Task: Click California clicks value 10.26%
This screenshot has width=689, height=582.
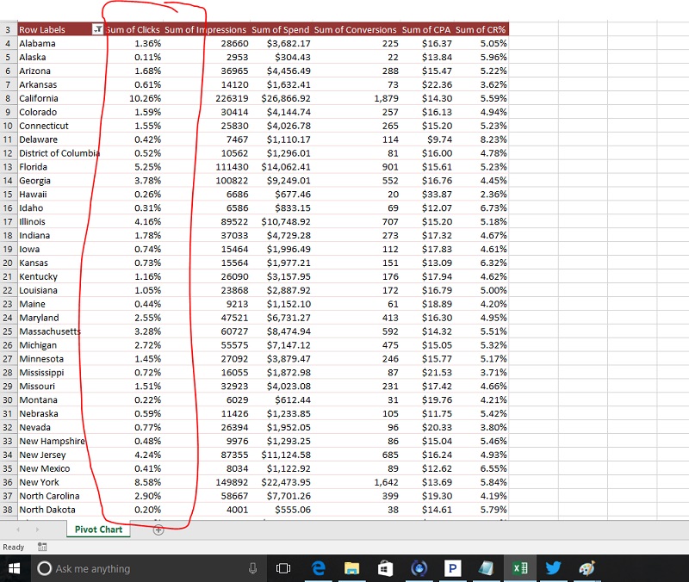Action: (x=145, y=98)
